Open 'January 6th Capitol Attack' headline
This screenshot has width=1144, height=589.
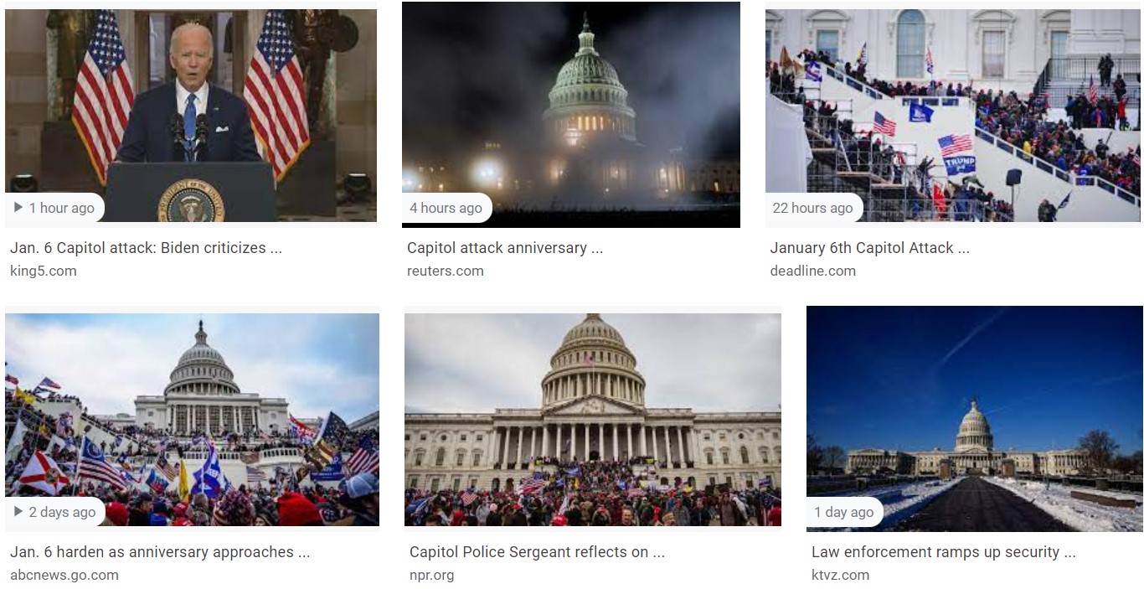tap(869, 248)
